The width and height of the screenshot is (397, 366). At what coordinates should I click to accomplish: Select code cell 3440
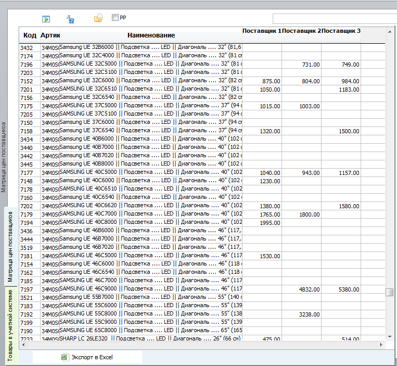(30, 148)
